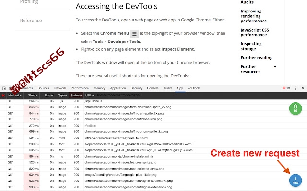Viewport: 307px width, 191px height.
Task: Open the Time column filter dropdown
Action: click(33, 95)
